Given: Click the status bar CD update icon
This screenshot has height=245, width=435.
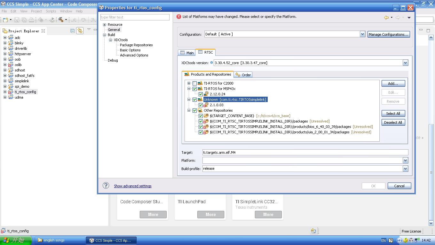Looking at the screenshot, I should pyautogui.click(x=313, y=231).
